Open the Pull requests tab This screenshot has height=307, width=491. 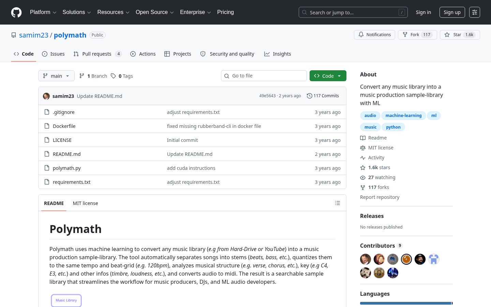98,54
